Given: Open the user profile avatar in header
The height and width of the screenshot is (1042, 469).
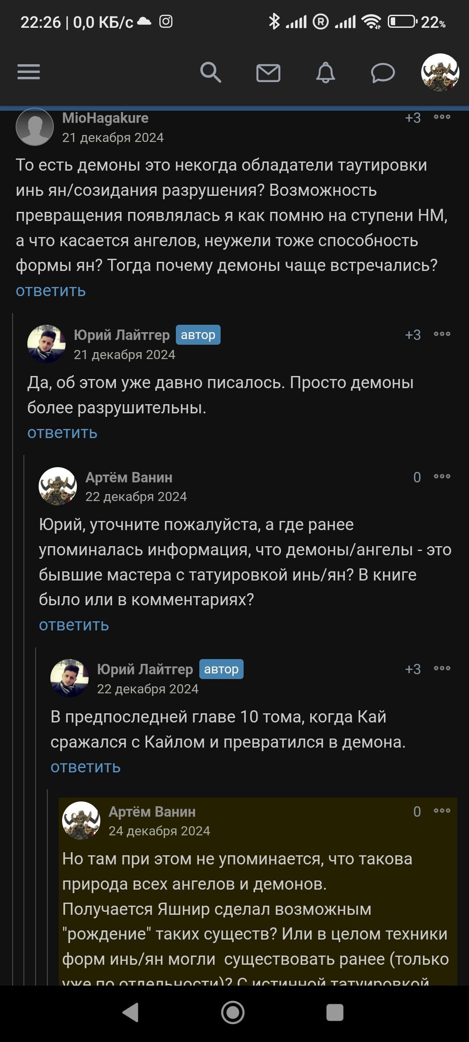Looking at the screenshot, I should (440, 73).
